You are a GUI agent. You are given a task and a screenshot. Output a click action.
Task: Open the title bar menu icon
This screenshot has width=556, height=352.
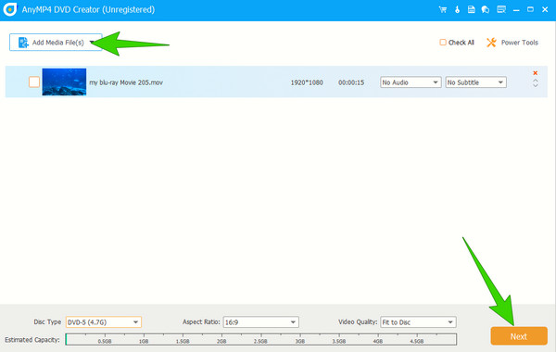click(501, 9)
